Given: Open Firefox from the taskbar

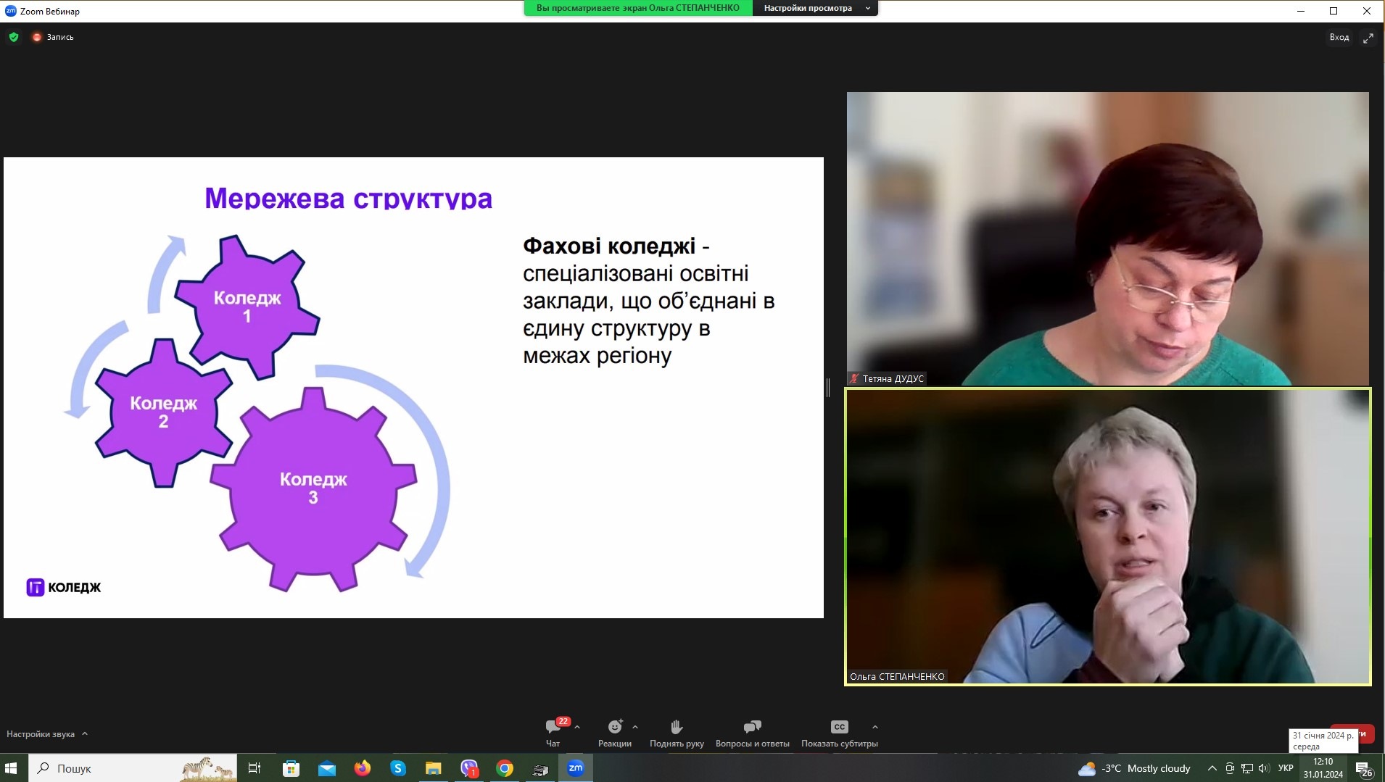Looking at the screenshot, I should click(x=362, y=768).
